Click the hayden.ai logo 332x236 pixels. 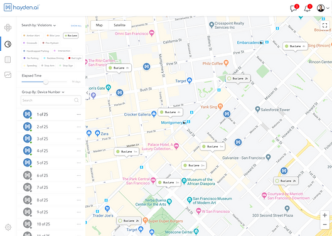21,8
